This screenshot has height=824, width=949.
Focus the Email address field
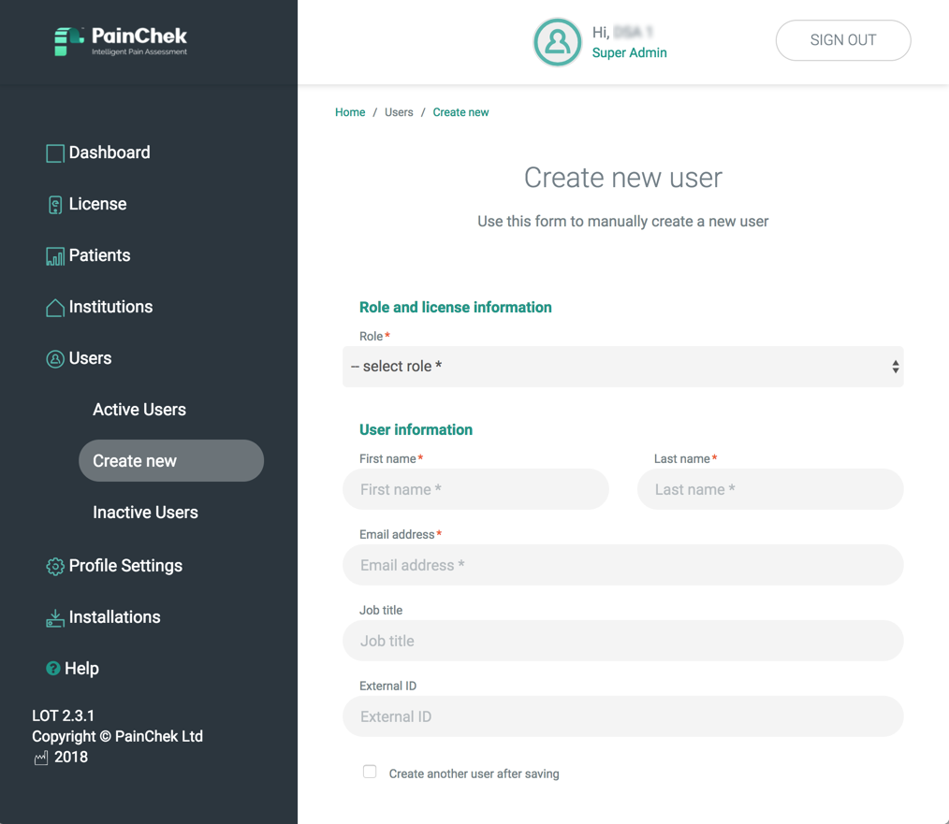(x=622, y=565)
